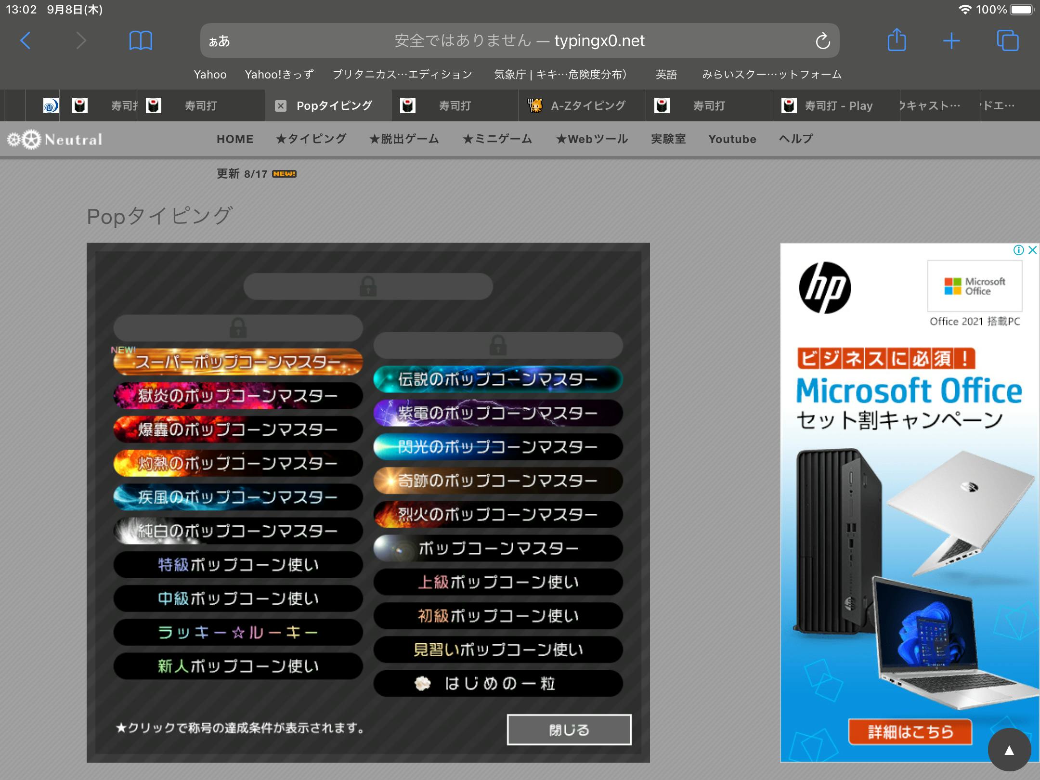
Task: Tap the locked title at the top center
Action: coord(368,286)
